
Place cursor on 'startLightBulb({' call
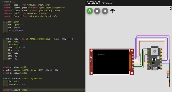coord(33,79)
